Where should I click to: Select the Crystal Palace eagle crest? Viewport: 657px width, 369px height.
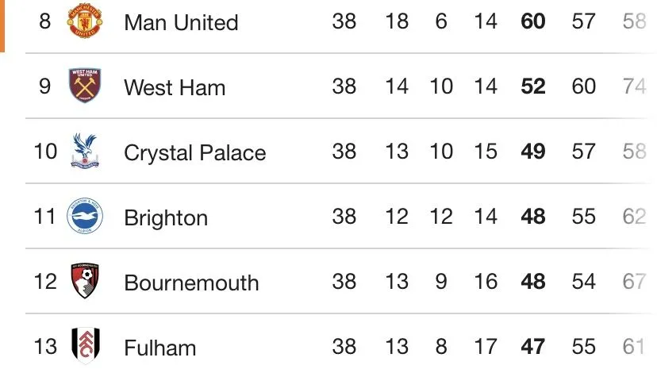pyautogui.click(x=84, y=151)
